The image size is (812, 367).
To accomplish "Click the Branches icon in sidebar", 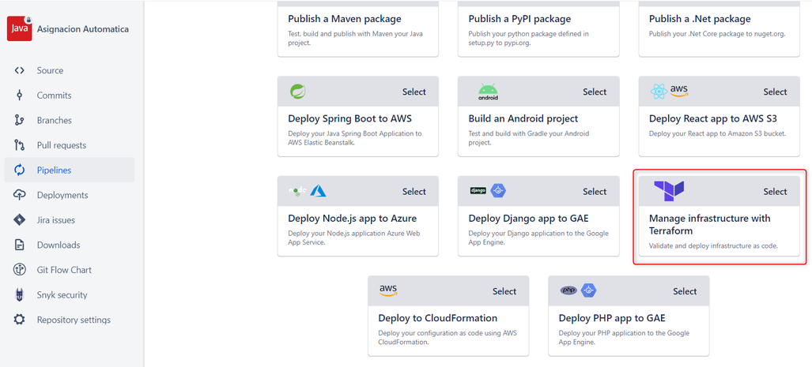I will [x=19, y=121].
